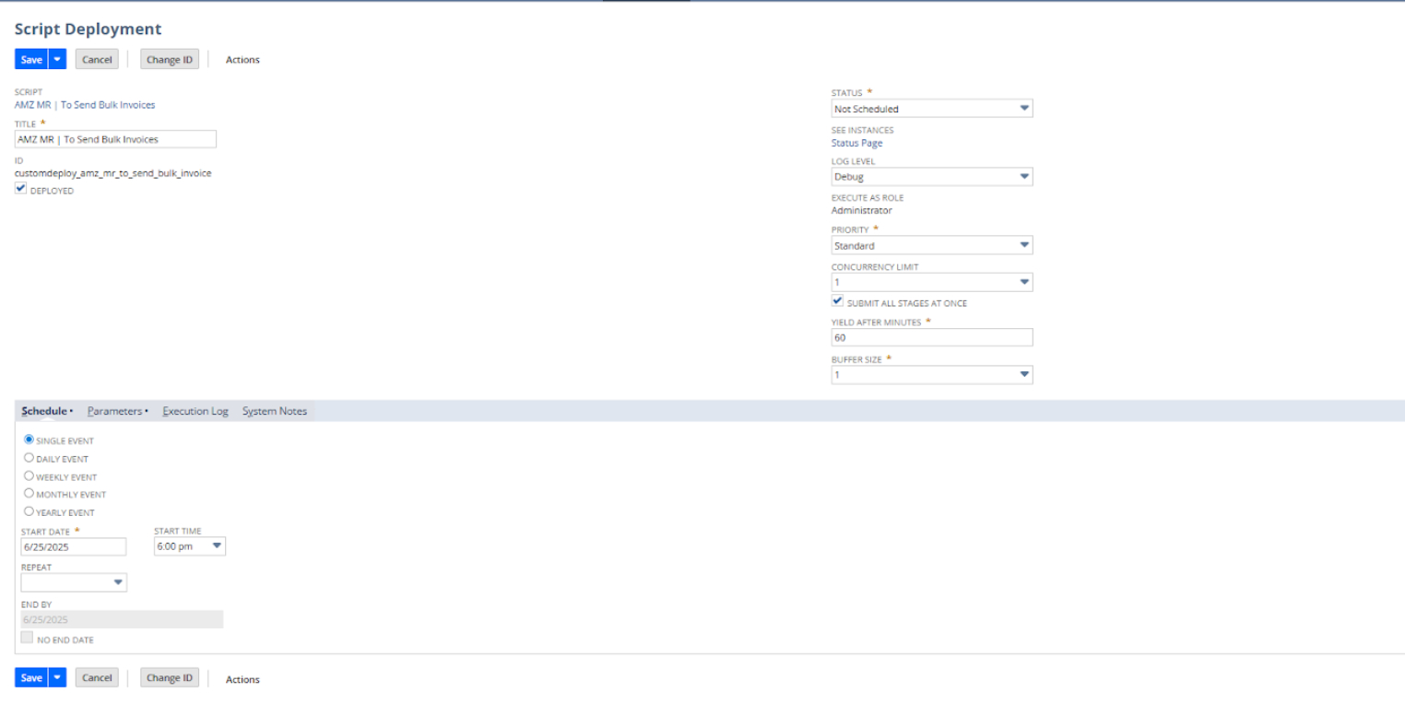The image size is (1405, 715).
Task: Edit the Title text field
Action: (115, 139)
